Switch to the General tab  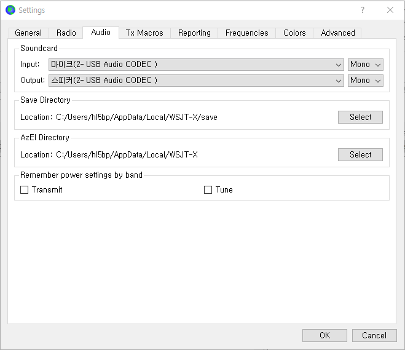[x=28, y=33]
